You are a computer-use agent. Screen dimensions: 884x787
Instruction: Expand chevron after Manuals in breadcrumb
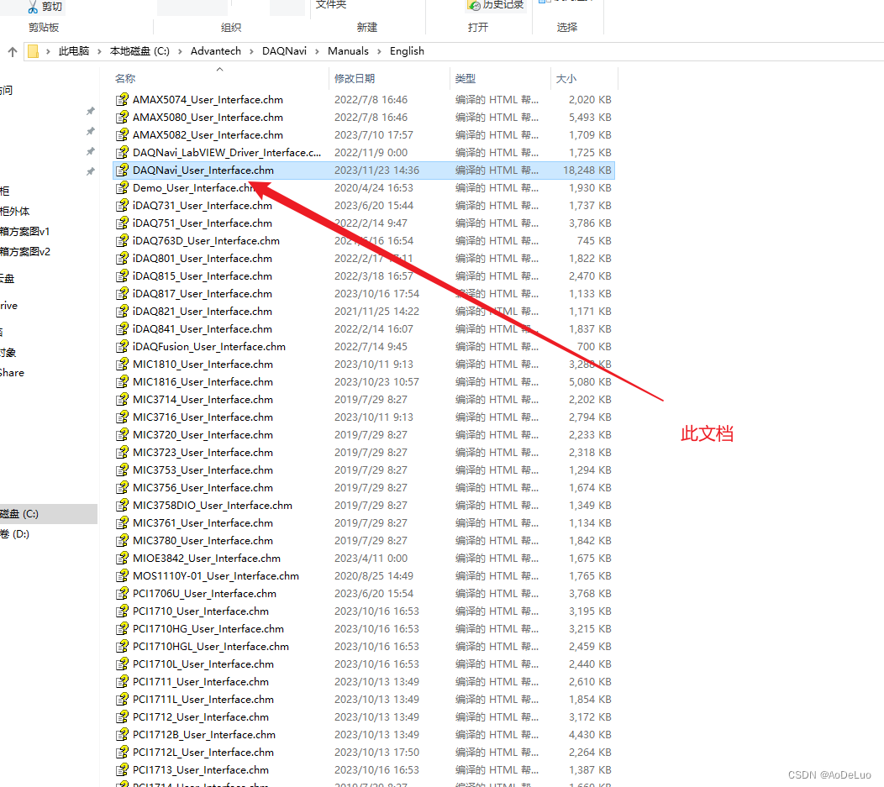coord(379,52)
